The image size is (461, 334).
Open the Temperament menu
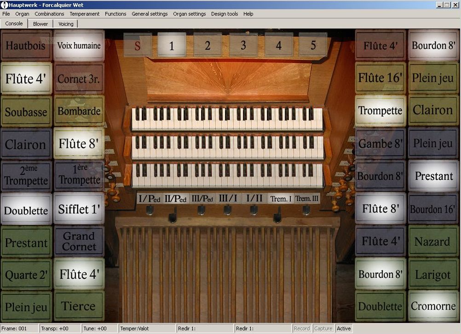(84, 14)
